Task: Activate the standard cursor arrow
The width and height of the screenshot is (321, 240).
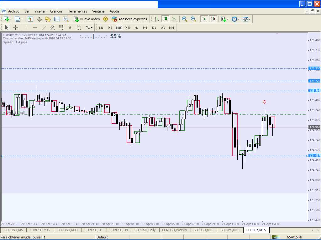Action: tap(6, 27)
